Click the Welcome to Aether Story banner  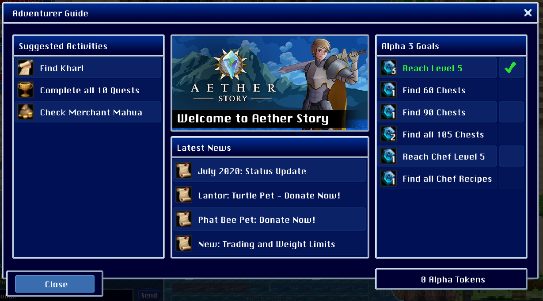[270, 83]
